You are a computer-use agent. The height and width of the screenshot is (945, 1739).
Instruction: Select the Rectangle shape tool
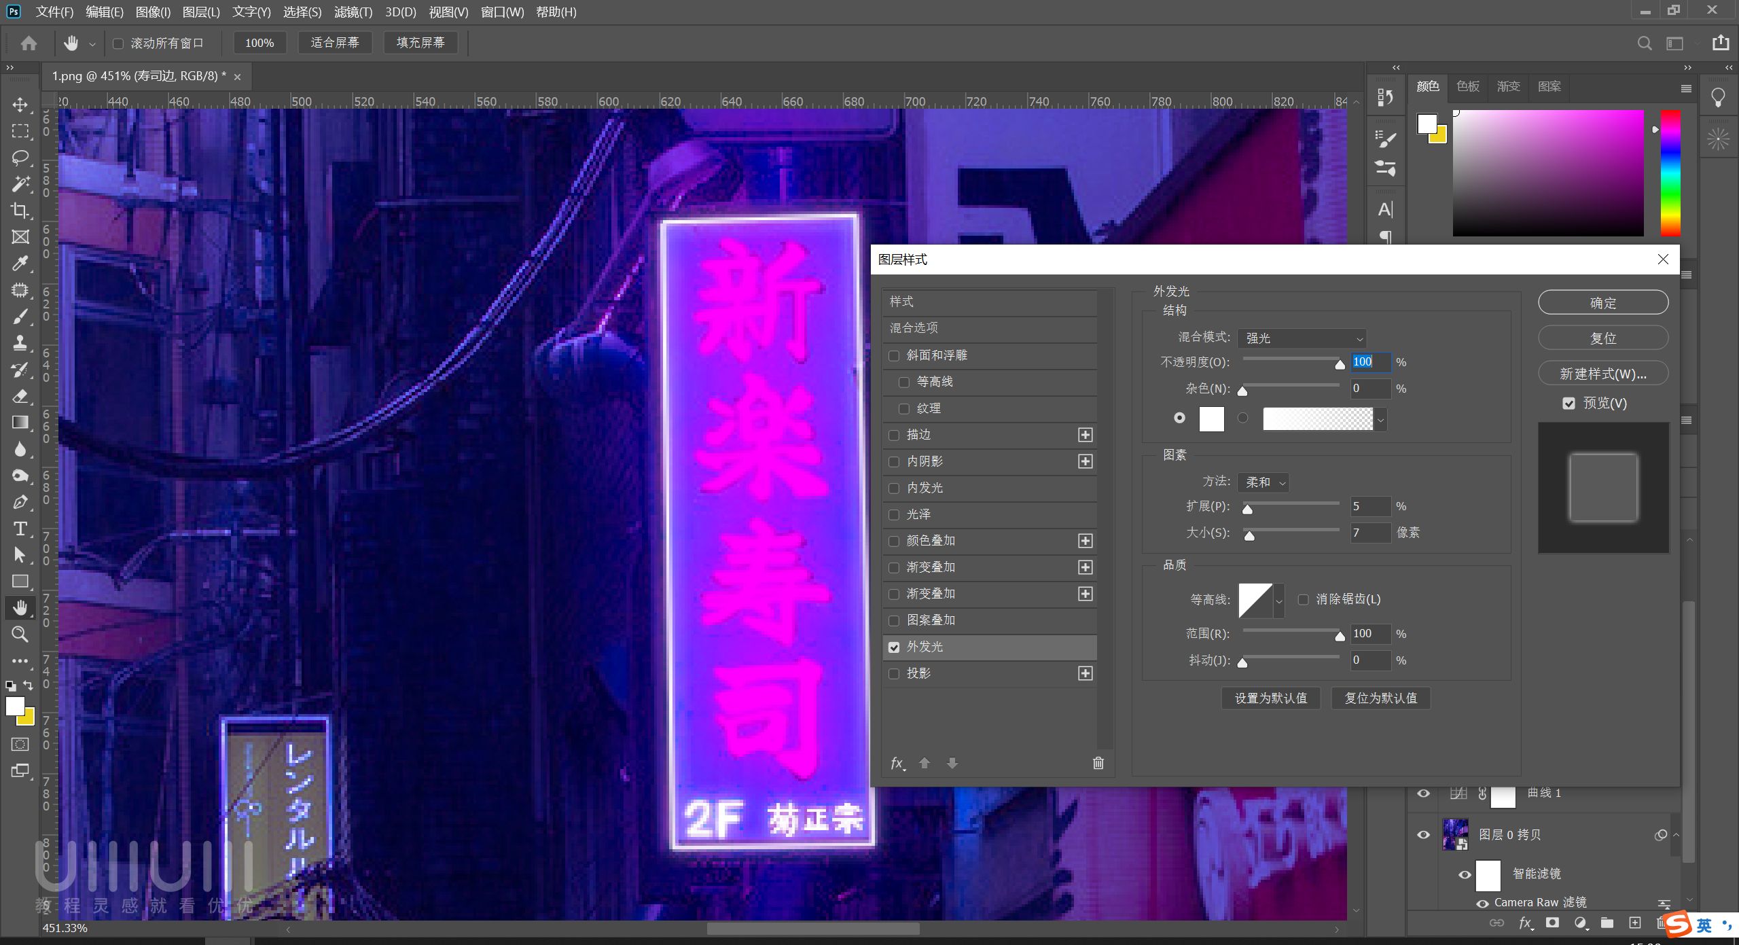20,582
